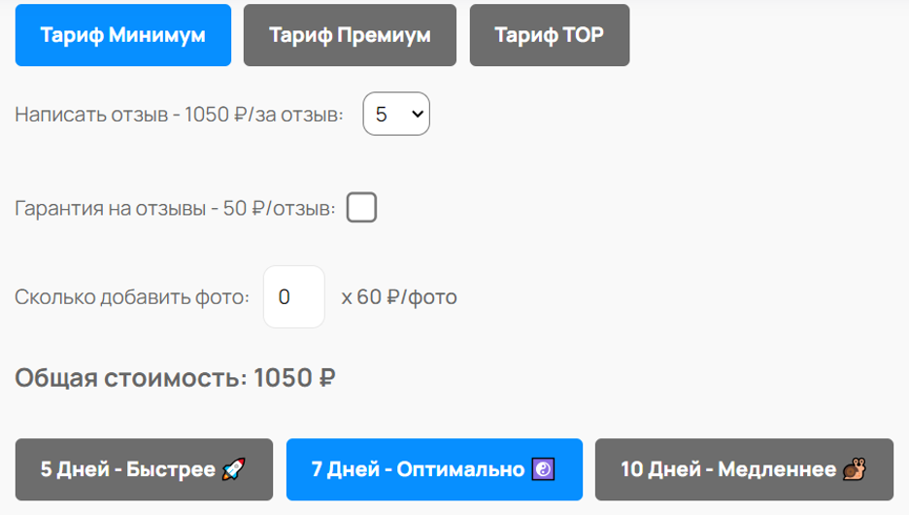Click the Общая стоимость 1050 ₽ total

(x=175, y=378)
